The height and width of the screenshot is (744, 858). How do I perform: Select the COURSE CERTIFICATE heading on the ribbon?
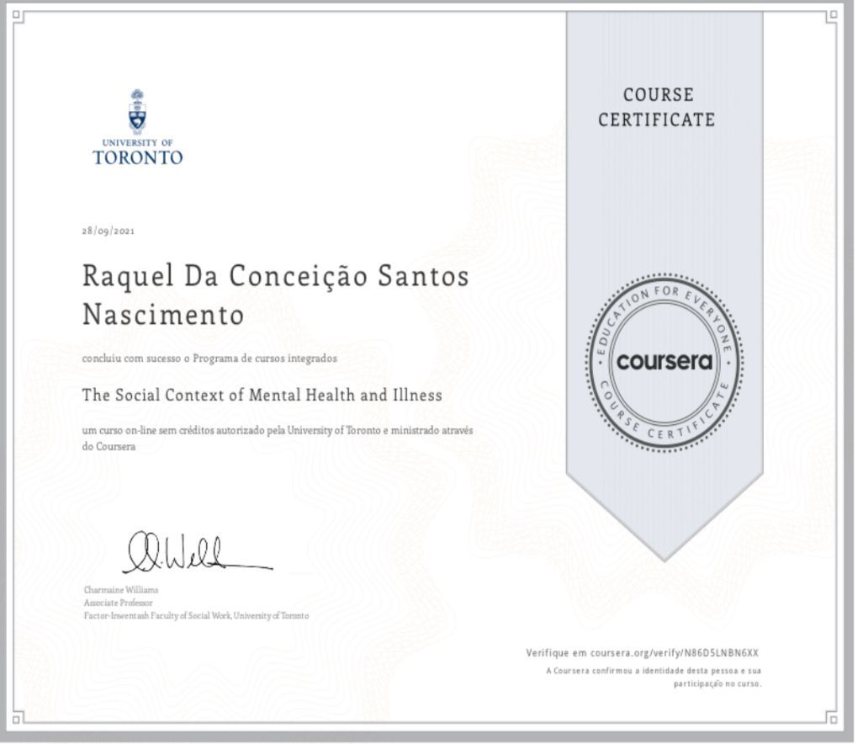click(657, 107)
